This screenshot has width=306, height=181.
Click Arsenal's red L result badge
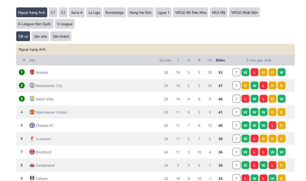pyautogui.click(x=254, y=72)
